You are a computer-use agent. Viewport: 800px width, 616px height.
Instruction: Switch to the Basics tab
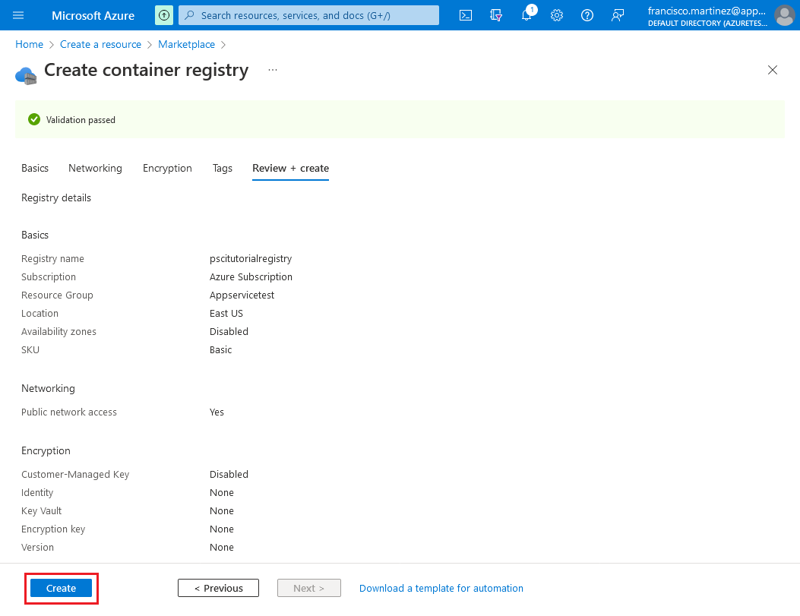pos(34,168)
